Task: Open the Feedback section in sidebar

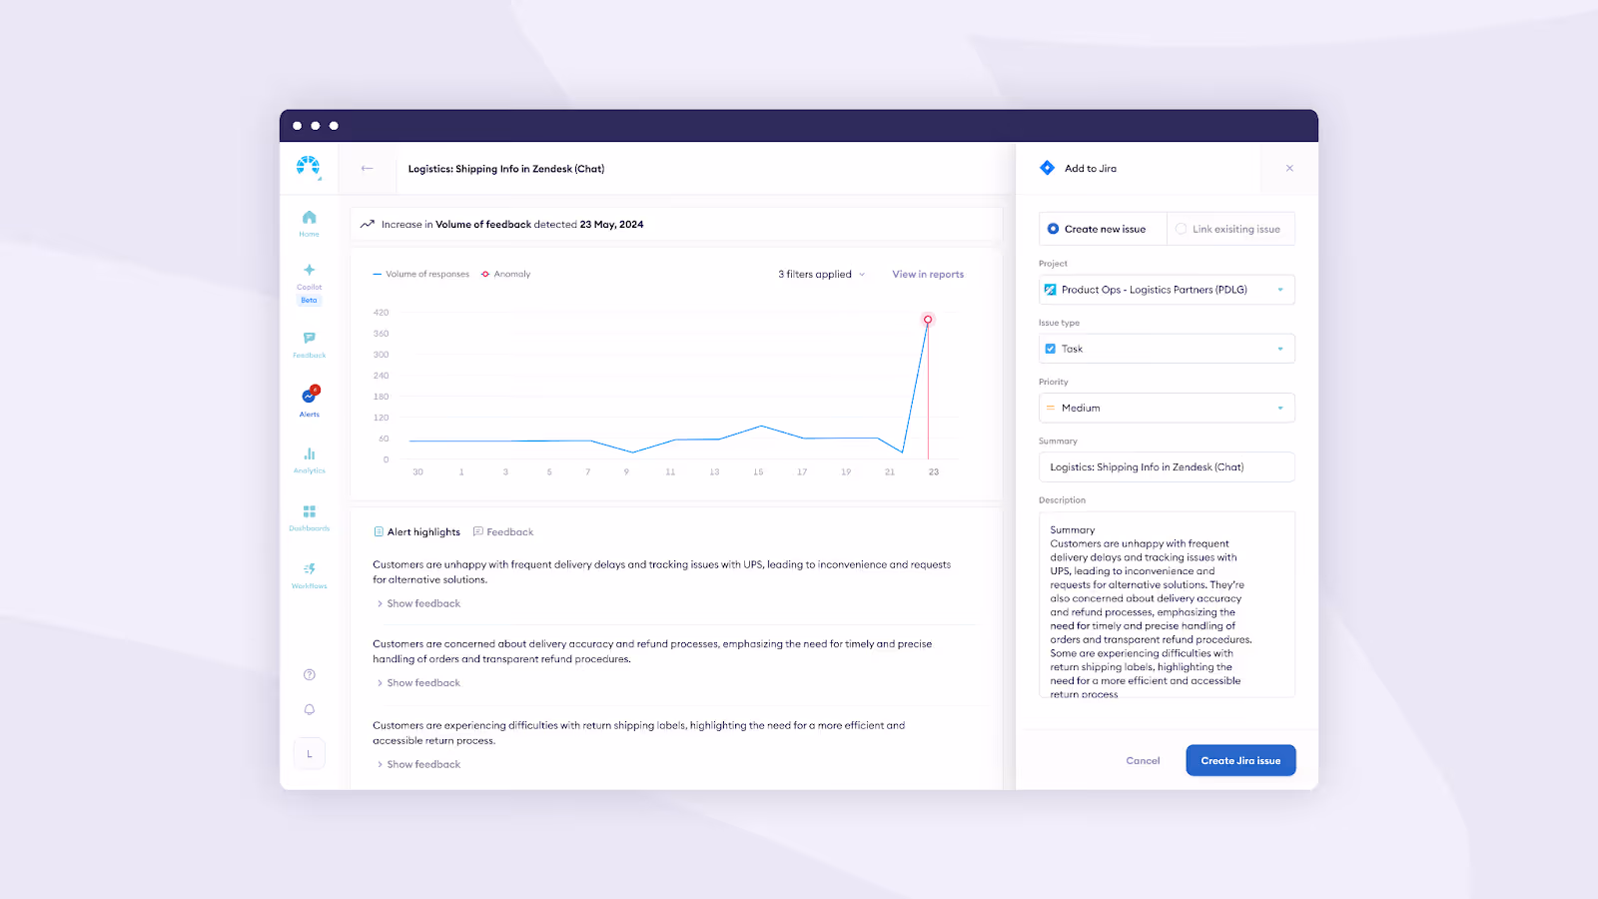Action: (x=309, y=345)
